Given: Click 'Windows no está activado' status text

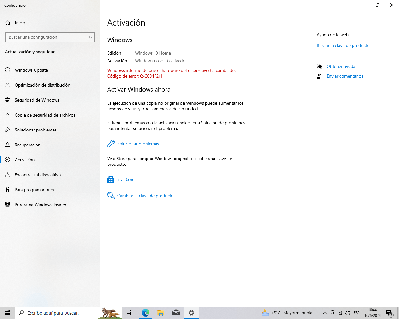Looking at the screenshot, I should 160,61.
